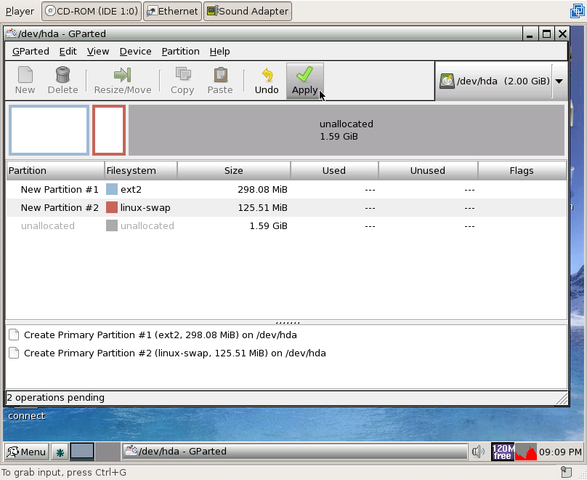Select the ext2 partition block in disk map
This screenshot has width=587, height=480.
pyautogui.click(x=49, y=130)
